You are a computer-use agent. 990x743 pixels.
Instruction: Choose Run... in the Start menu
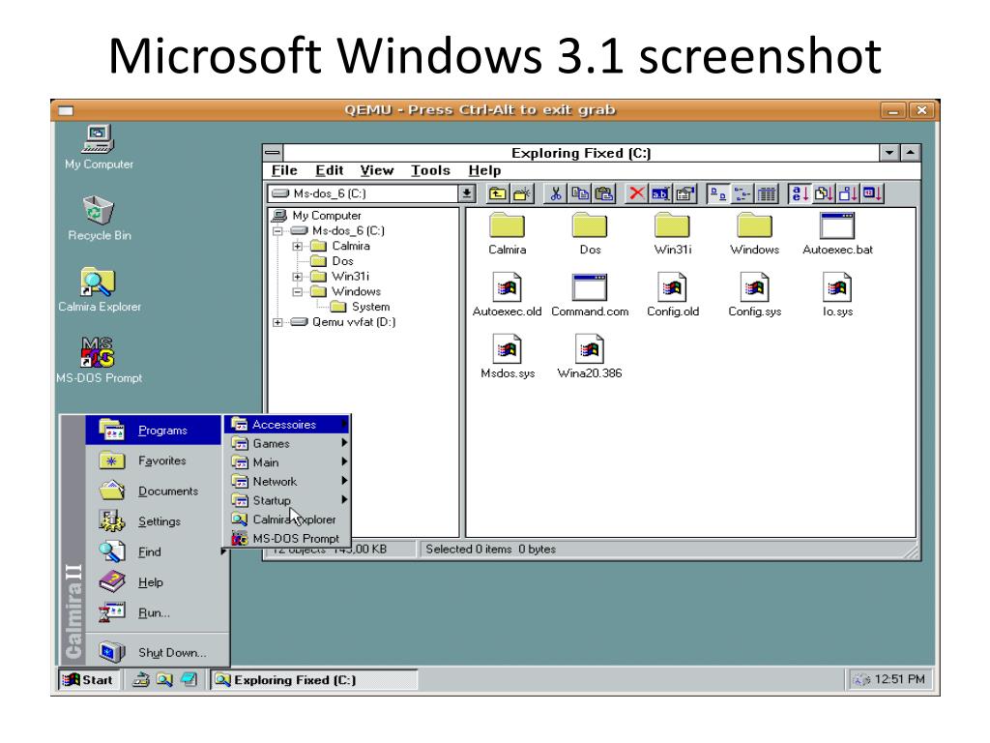tap(156, 612)
